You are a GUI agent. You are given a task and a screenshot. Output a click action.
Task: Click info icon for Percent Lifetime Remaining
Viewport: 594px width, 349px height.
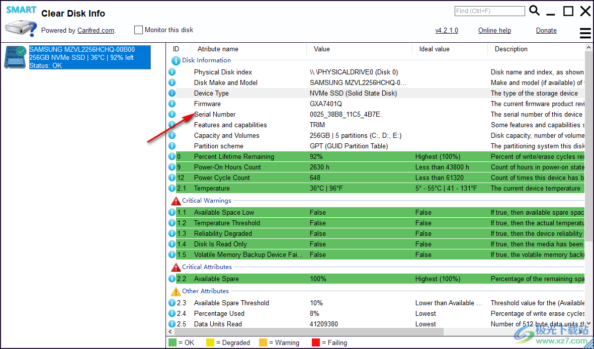click(x=172, y=157)
